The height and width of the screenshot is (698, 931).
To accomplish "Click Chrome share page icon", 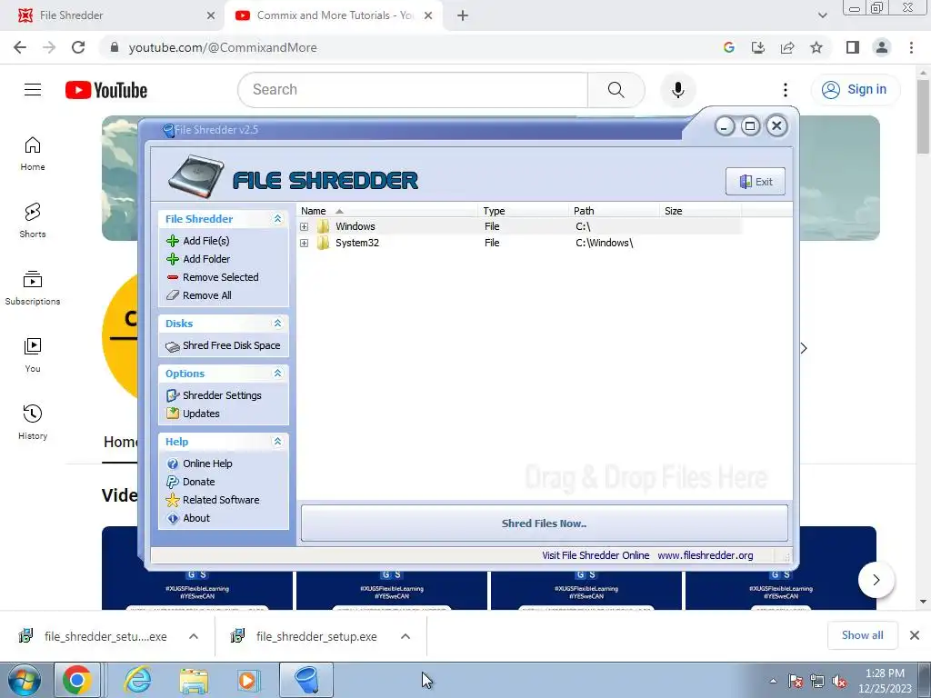I will 787,47.
